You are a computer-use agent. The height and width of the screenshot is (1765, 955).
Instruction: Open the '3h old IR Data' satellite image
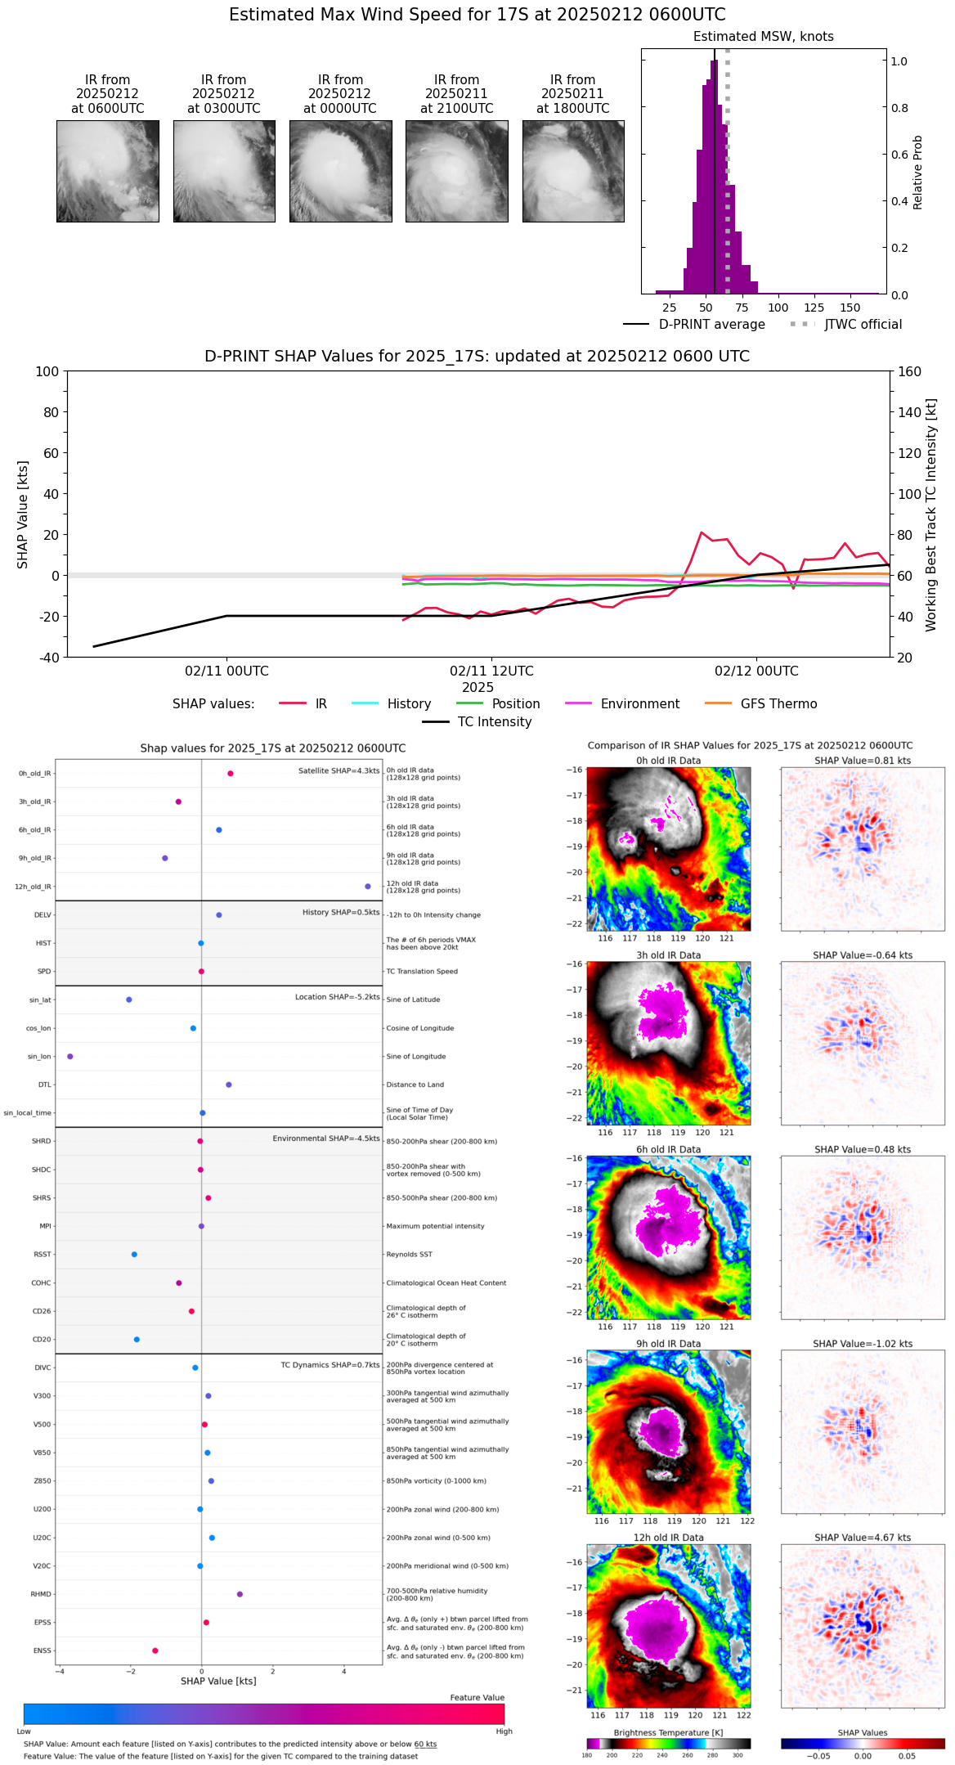[669, 1043]
